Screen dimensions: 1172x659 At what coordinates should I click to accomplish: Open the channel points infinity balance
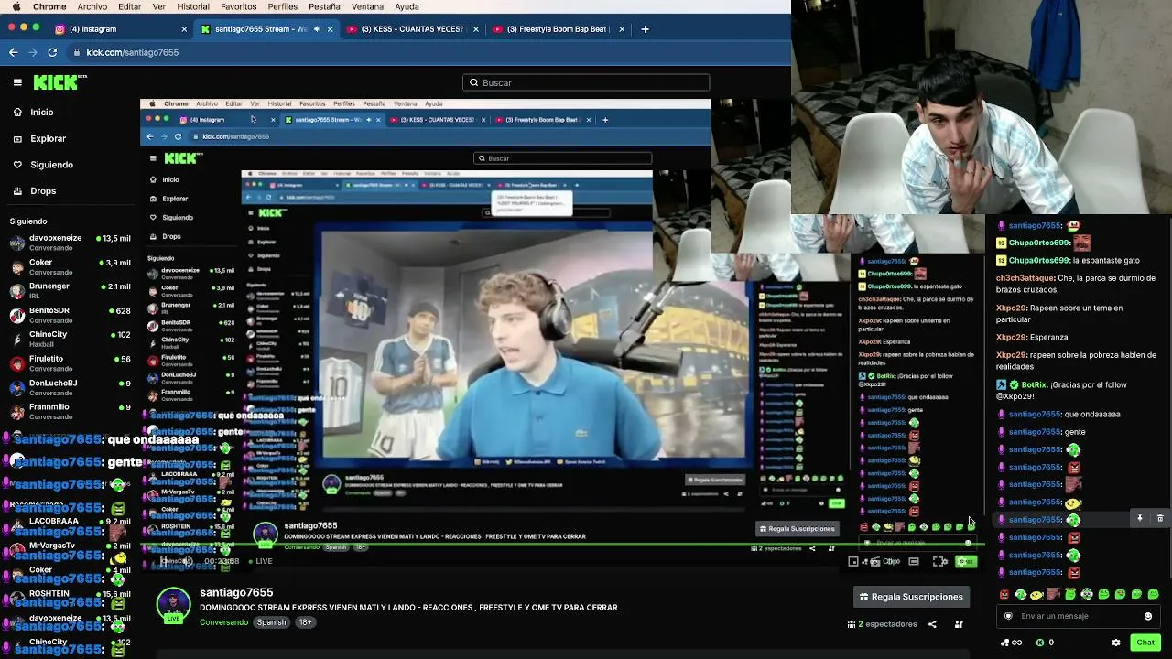coord(1011,643)
